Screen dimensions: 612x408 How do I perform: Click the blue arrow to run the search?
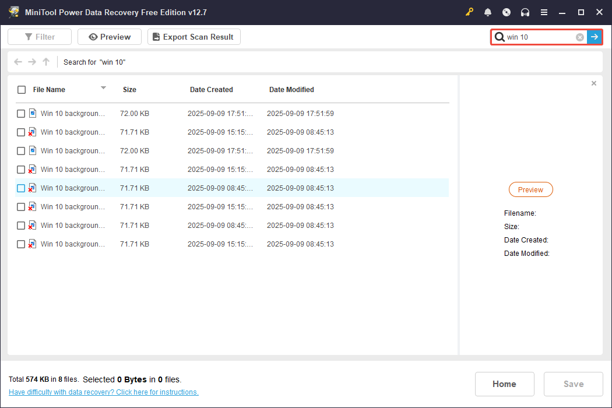(x=594, y=37)
